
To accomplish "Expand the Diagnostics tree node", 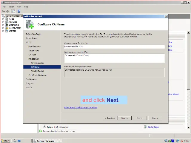I will [x=3, y=25].
